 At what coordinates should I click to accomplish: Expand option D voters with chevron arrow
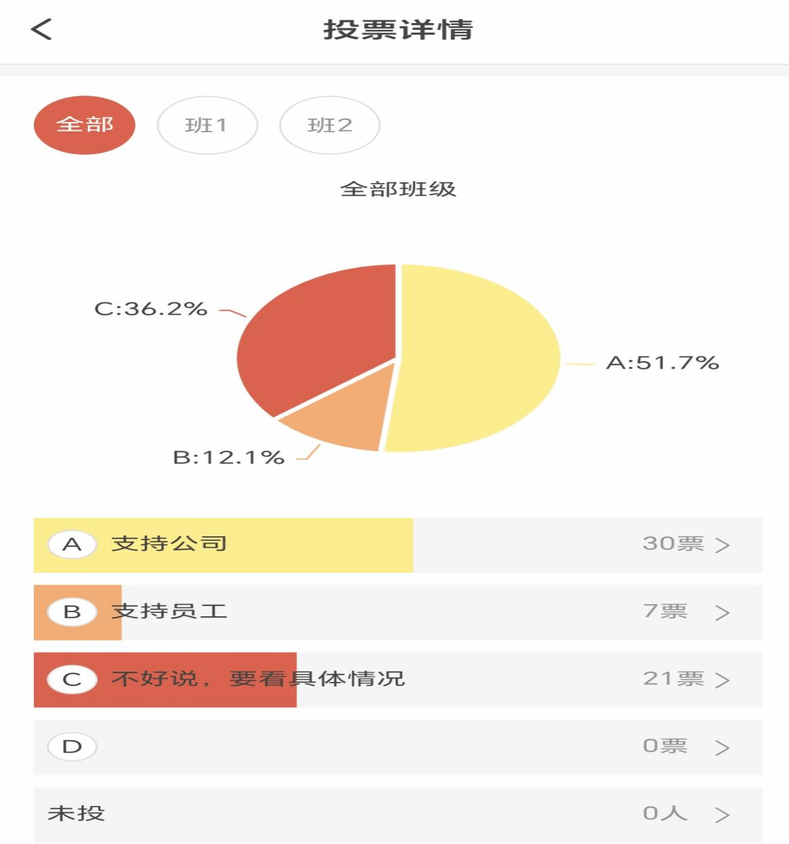(723, 748)
